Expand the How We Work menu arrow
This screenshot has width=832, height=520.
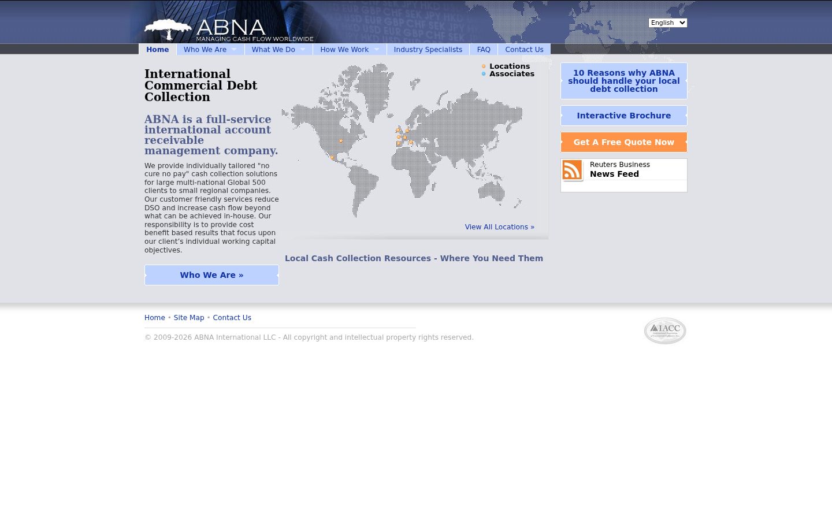click(377, 50)
